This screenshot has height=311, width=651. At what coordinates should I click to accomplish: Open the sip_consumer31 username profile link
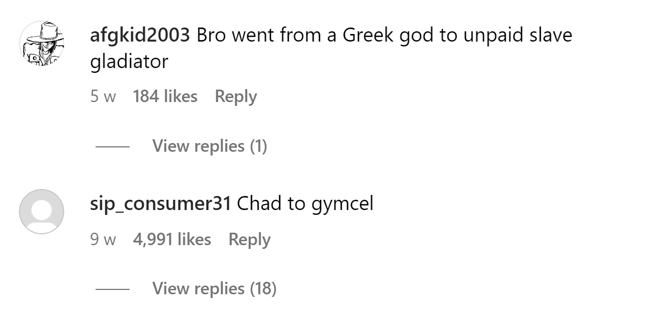(x=160, y=204)
